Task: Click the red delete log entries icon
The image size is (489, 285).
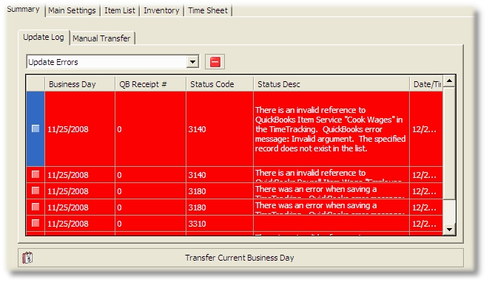Action: 215,61
